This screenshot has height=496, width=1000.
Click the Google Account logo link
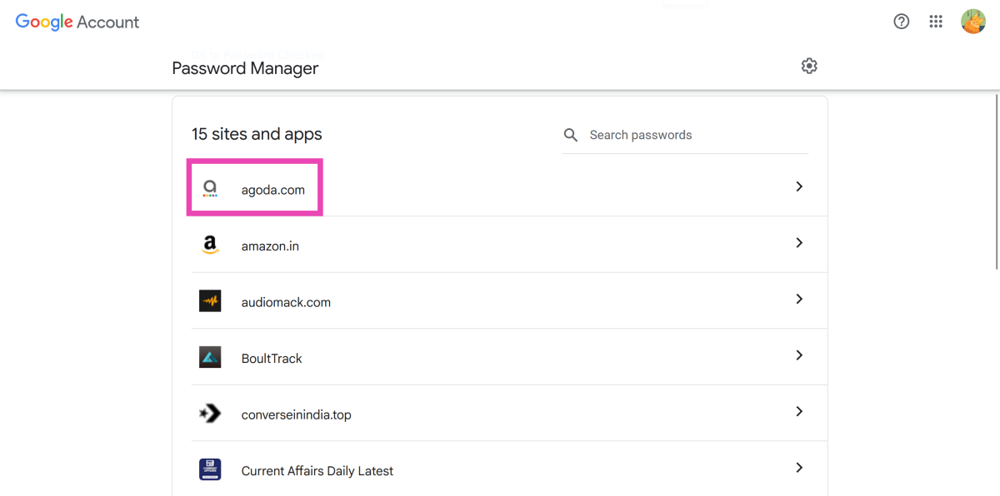77,22
